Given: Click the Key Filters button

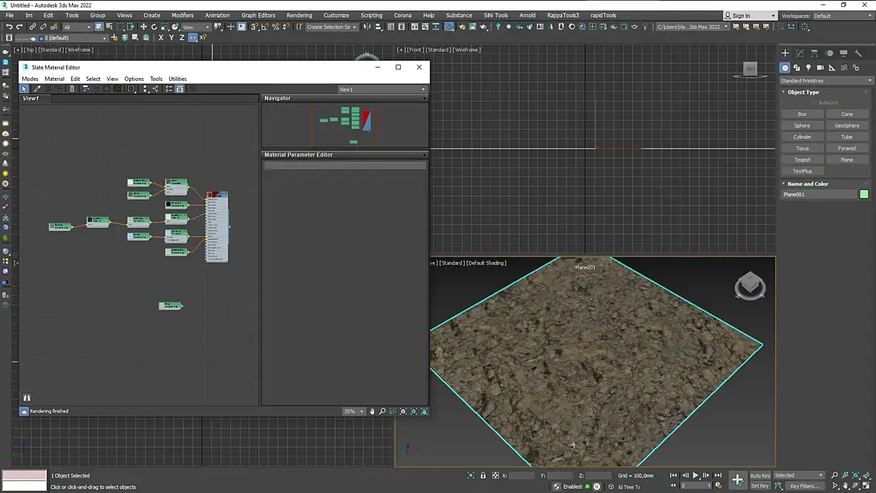Looking at the screenshot, I should 804,486.
